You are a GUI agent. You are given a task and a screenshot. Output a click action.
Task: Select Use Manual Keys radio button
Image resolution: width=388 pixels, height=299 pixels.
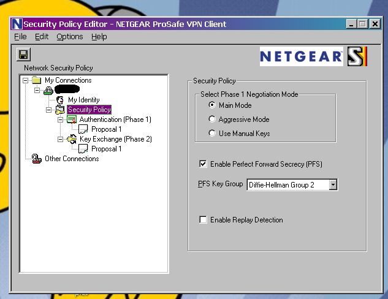click(x=212, y=133)
